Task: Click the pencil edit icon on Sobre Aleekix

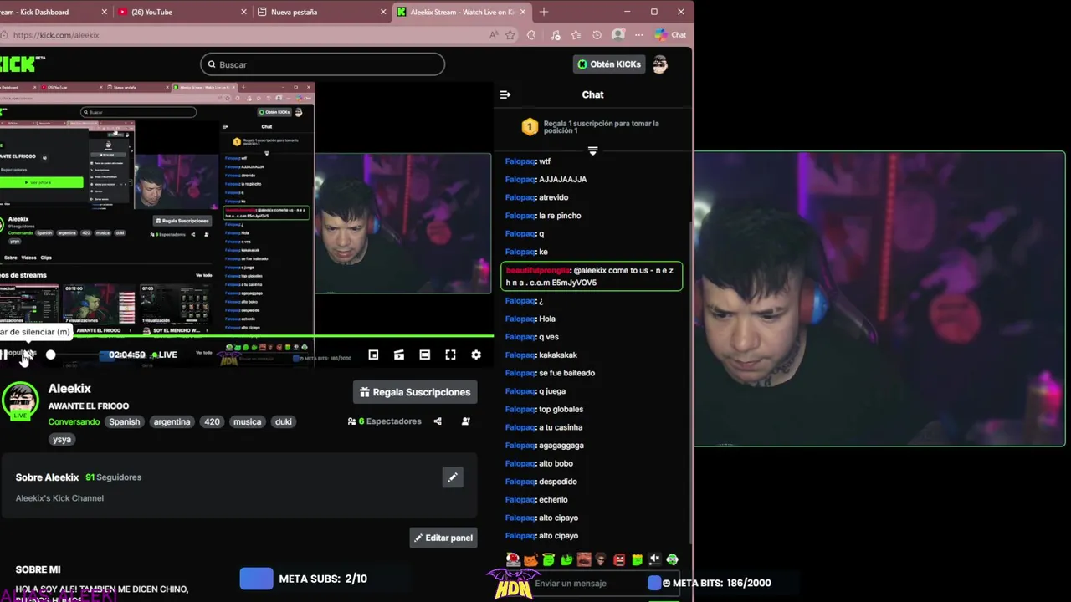Action: pos(453,477)
